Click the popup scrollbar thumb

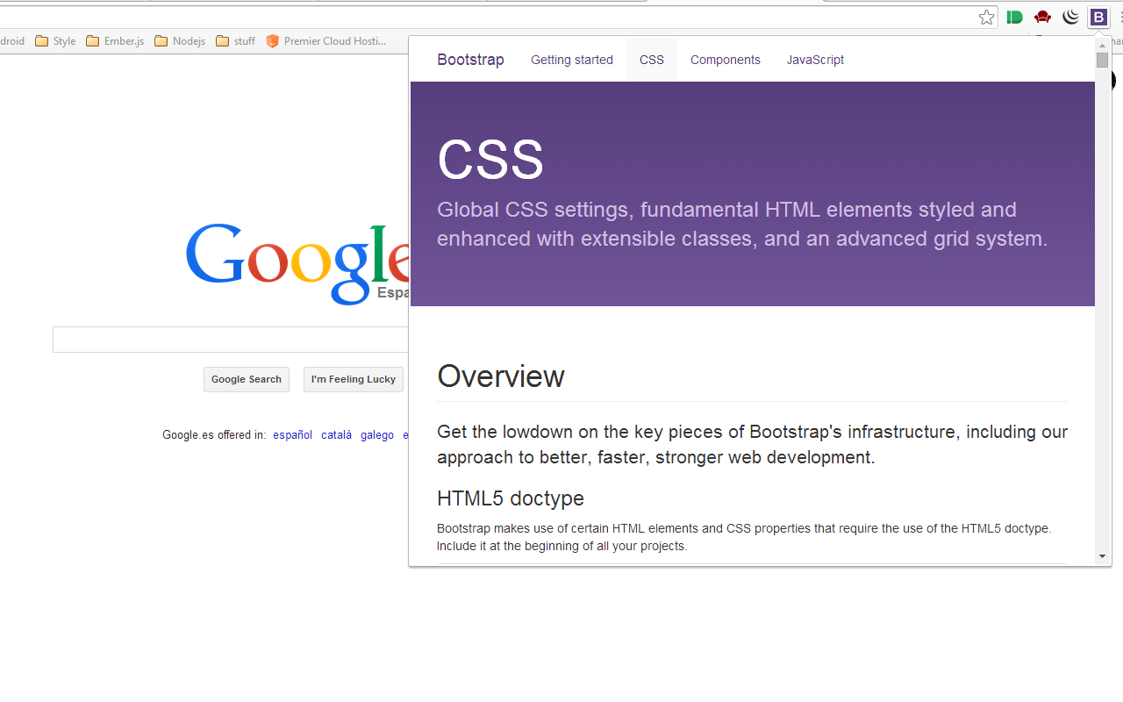[x=1103, y=60]
